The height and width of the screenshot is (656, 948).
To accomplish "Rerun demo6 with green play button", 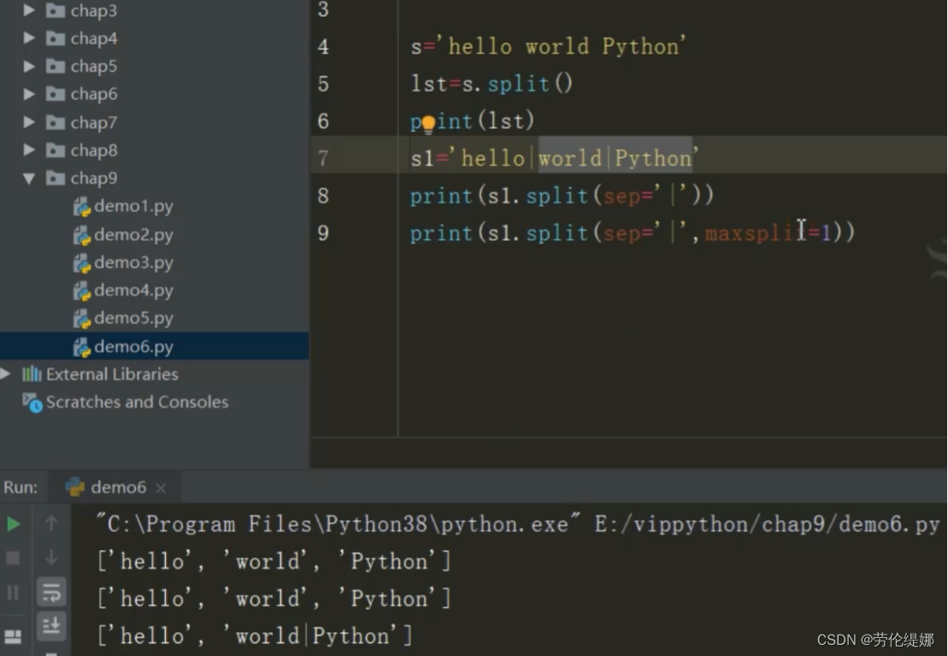I will (13, 524).
